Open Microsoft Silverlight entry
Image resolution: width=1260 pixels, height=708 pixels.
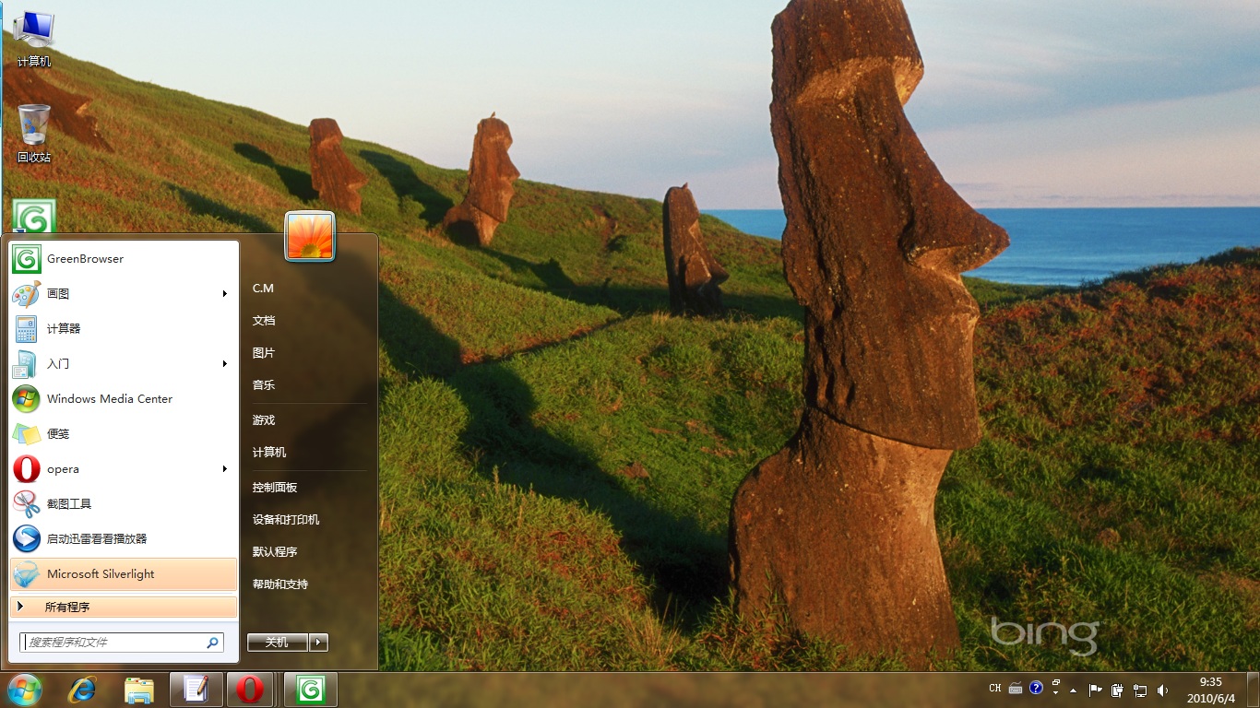(x=101, y=574)
